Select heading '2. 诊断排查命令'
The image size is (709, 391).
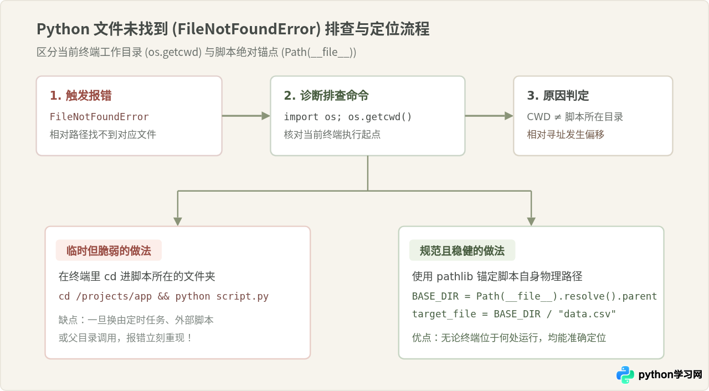pos(326,95)
